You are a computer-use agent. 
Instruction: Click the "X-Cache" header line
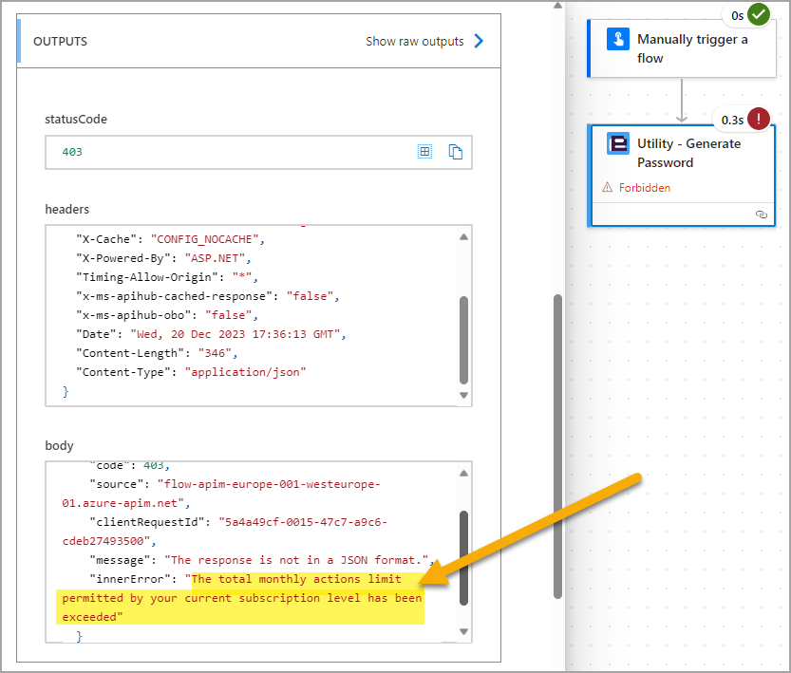point(171,239)
